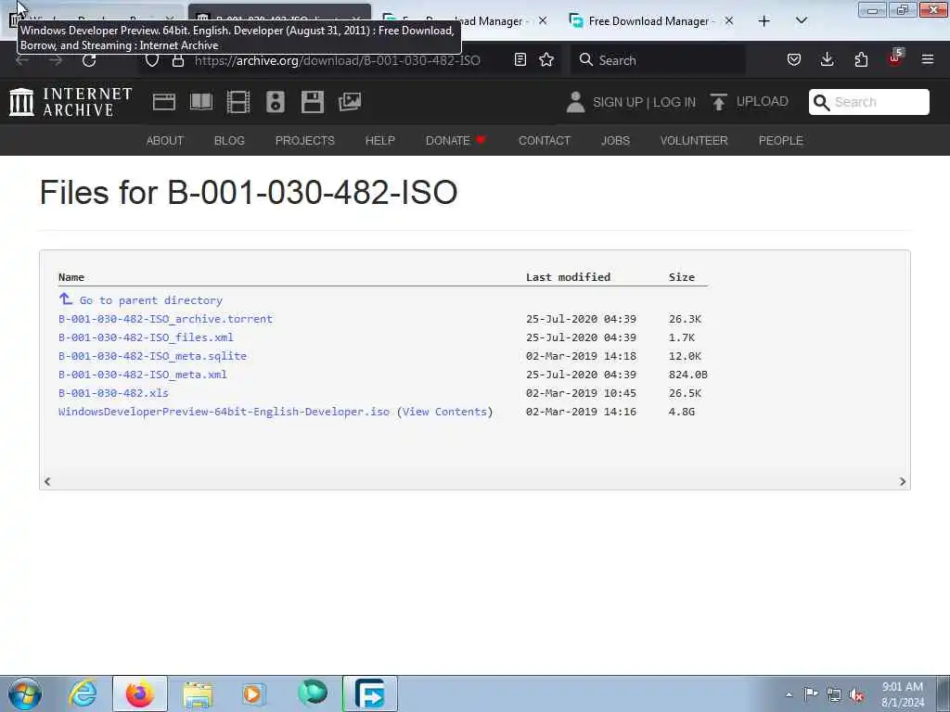Click the Internet Archive Search input field
Image resolution: width=950 pixels, height=712 pixels.
[x=868, y=102]
